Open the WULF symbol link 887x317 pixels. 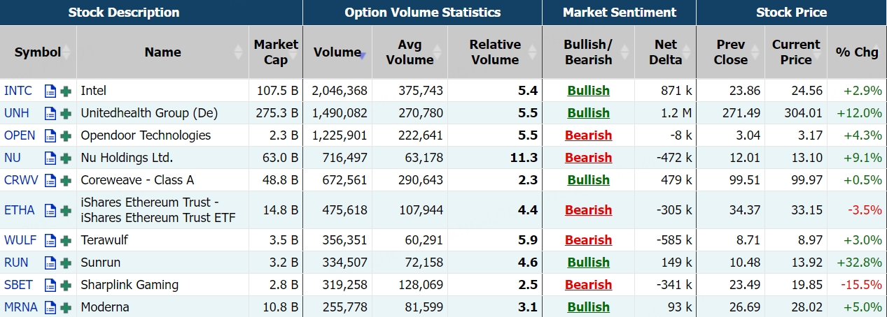20,240
